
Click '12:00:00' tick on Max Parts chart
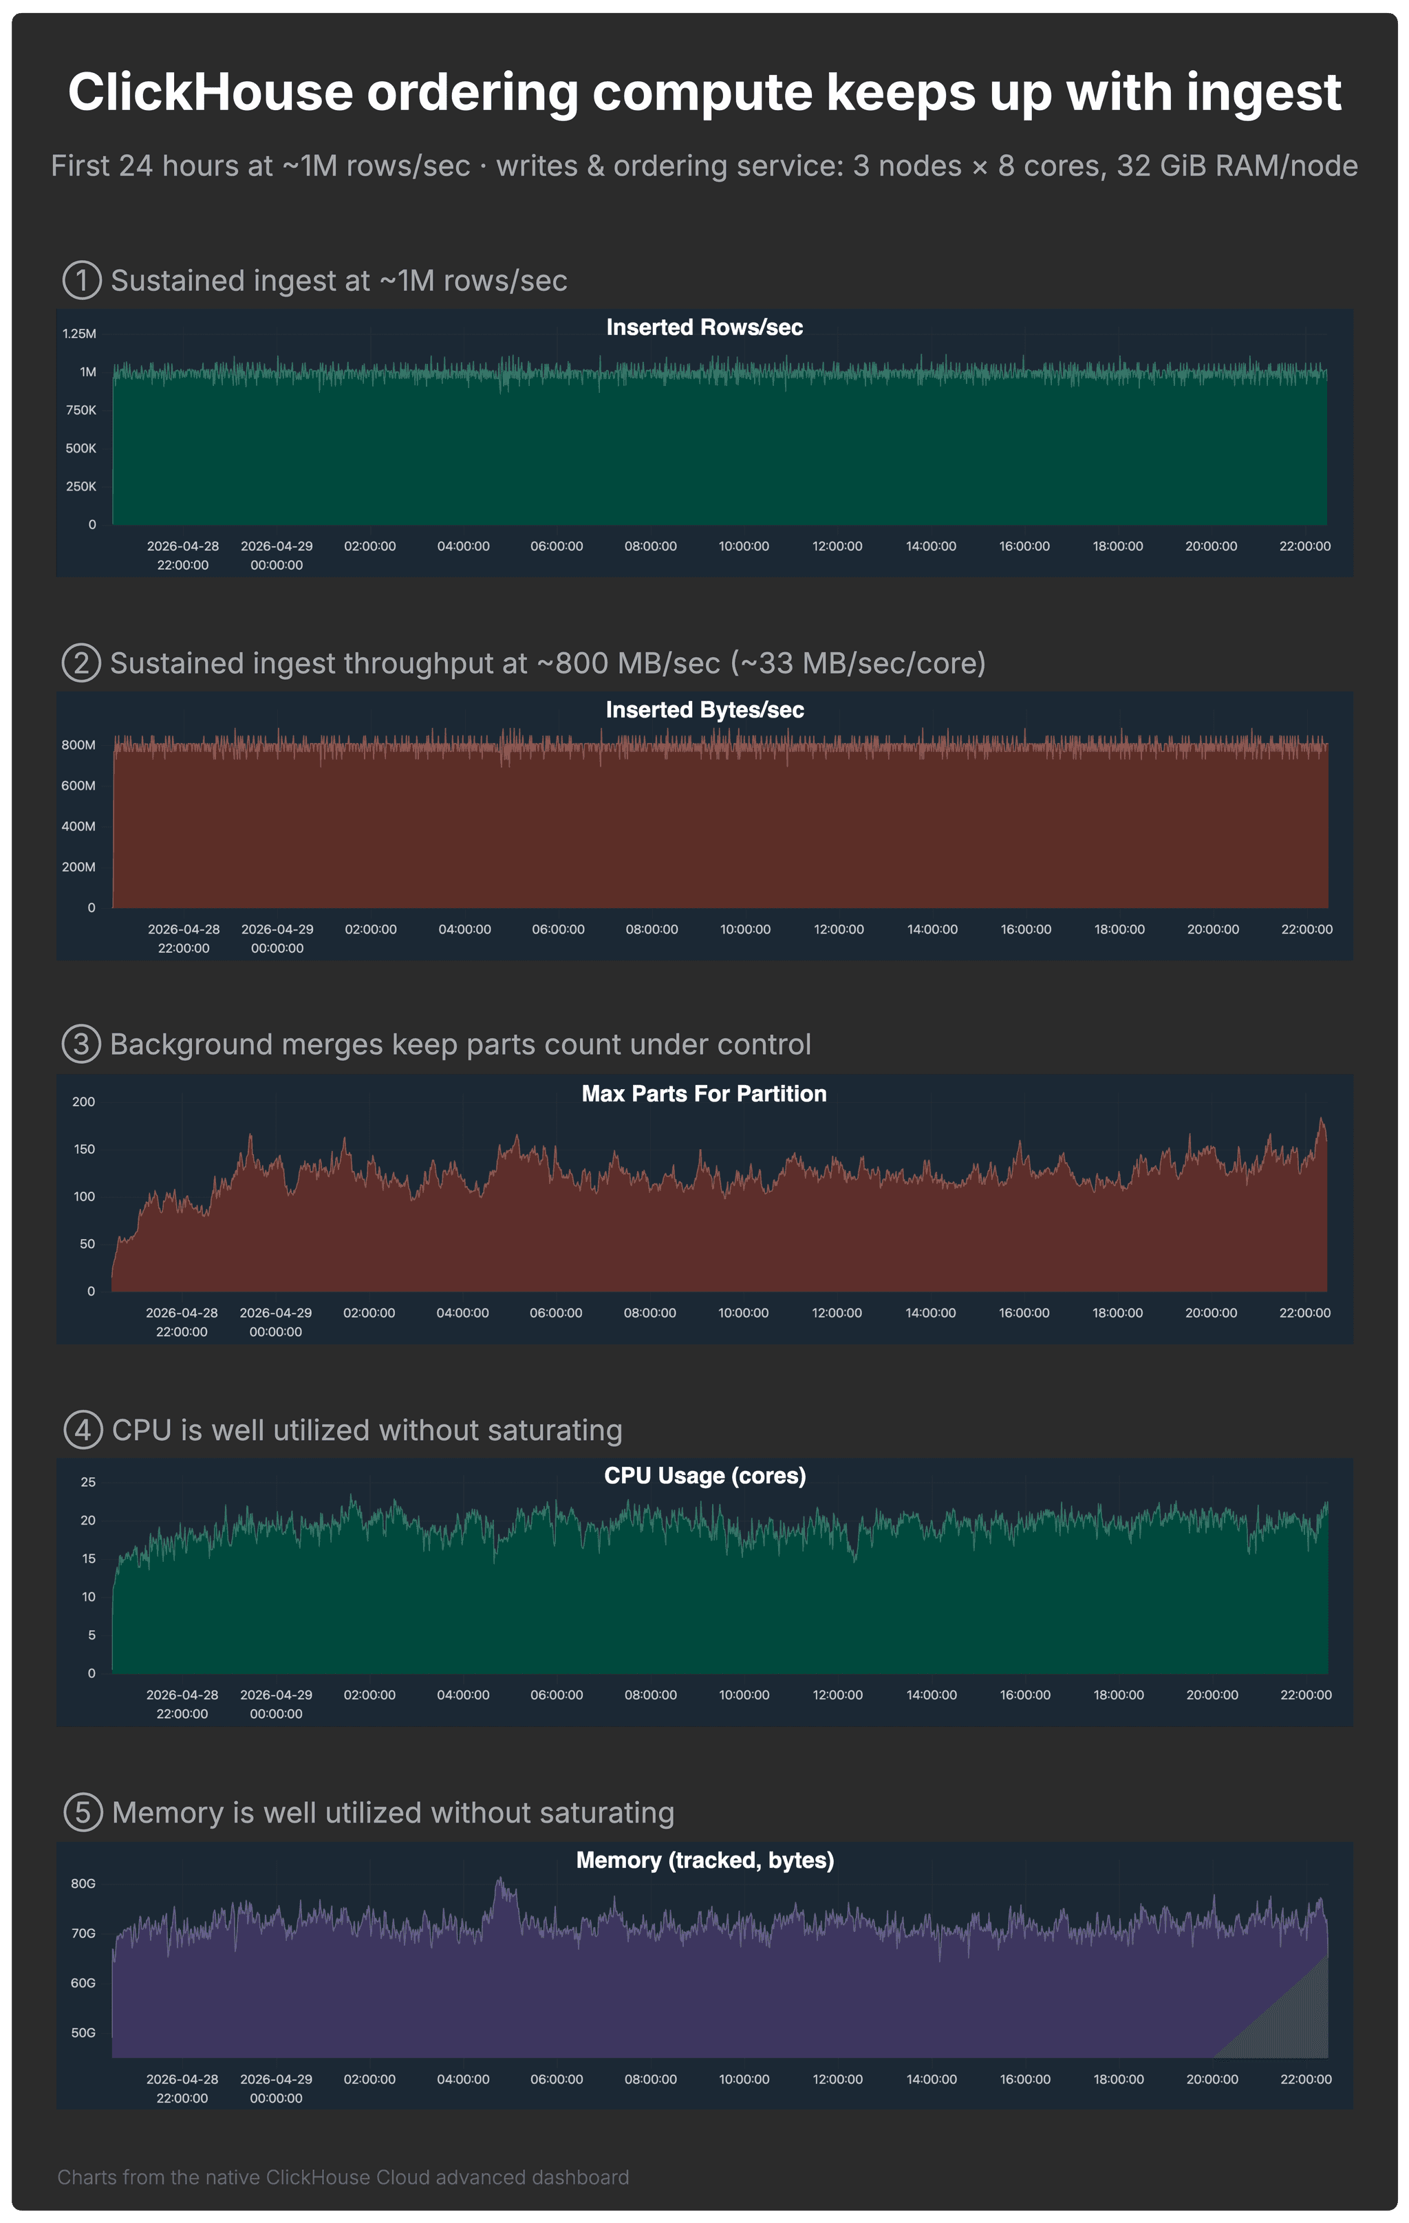[837, 1313]
